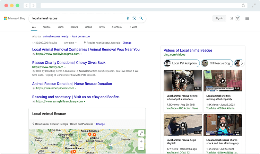
Task: Reload page with refresh icon
Action: (x=243, y=6)
